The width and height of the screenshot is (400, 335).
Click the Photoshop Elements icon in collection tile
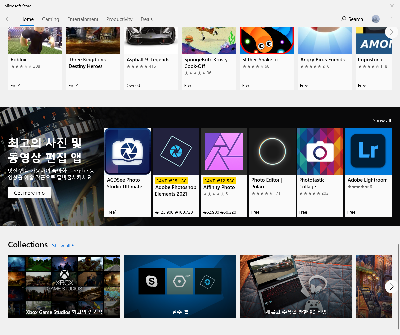click(208, 281)
